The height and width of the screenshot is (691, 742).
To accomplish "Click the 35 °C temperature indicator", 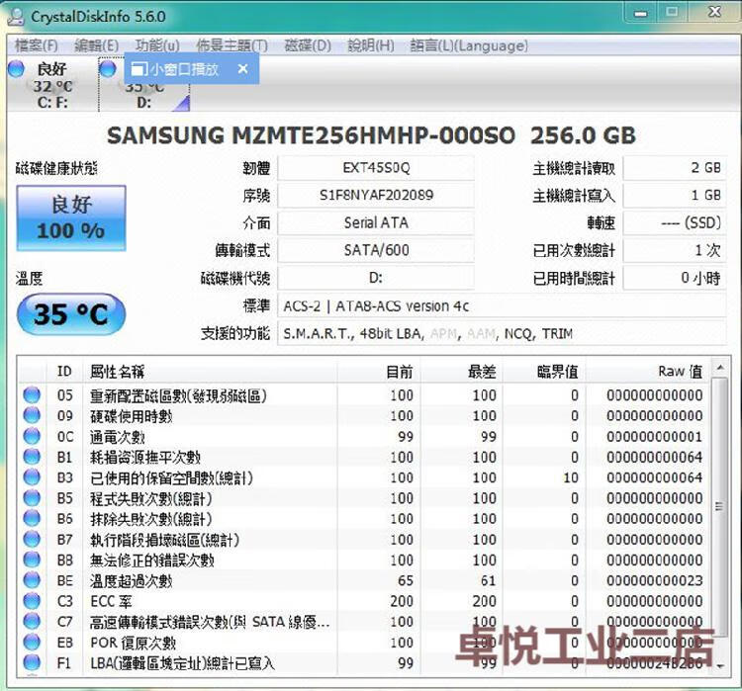I will tap(70, 315).
